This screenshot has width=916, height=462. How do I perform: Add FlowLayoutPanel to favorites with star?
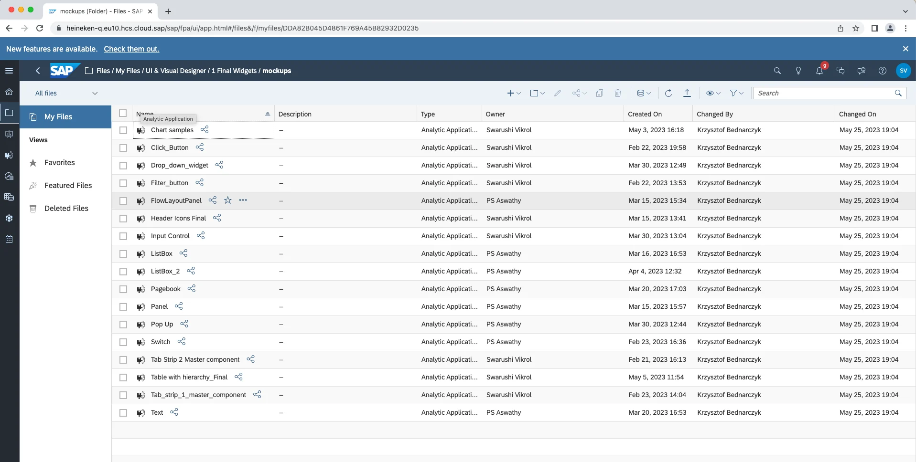[228, 200]
